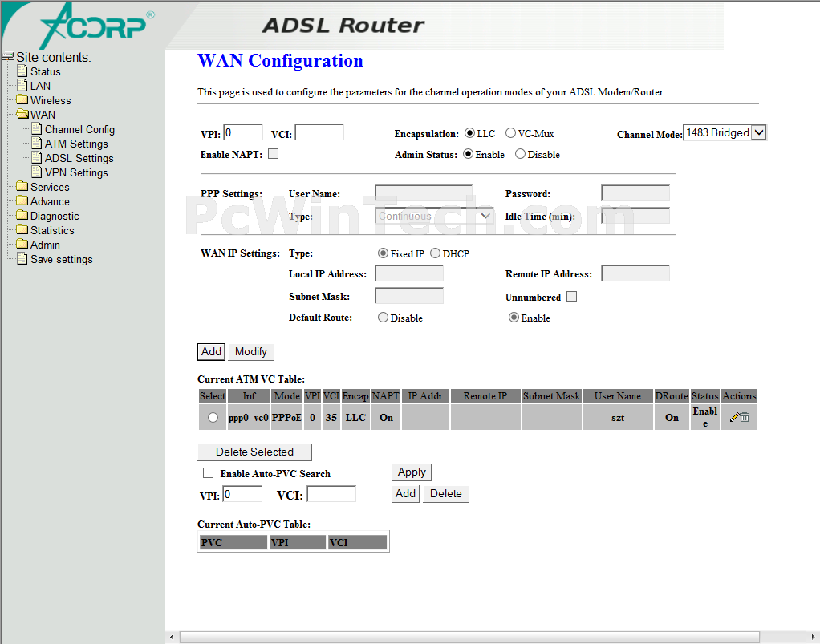Image resolution: width=820 pixels, height=644 pixels.
Task: Open the Channel Mode dropdown
Action: (725, 132)
